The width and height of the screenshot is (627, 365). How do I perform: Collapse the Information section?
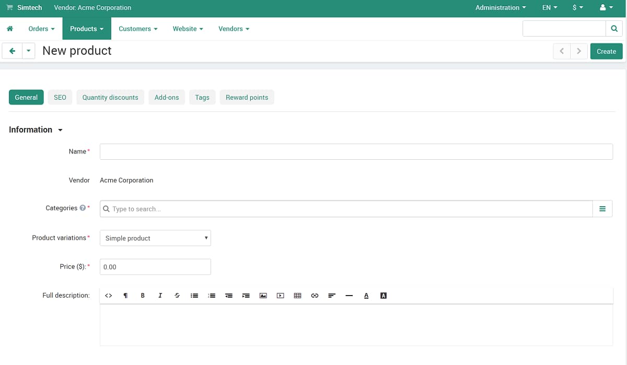(x=60, y=129)
